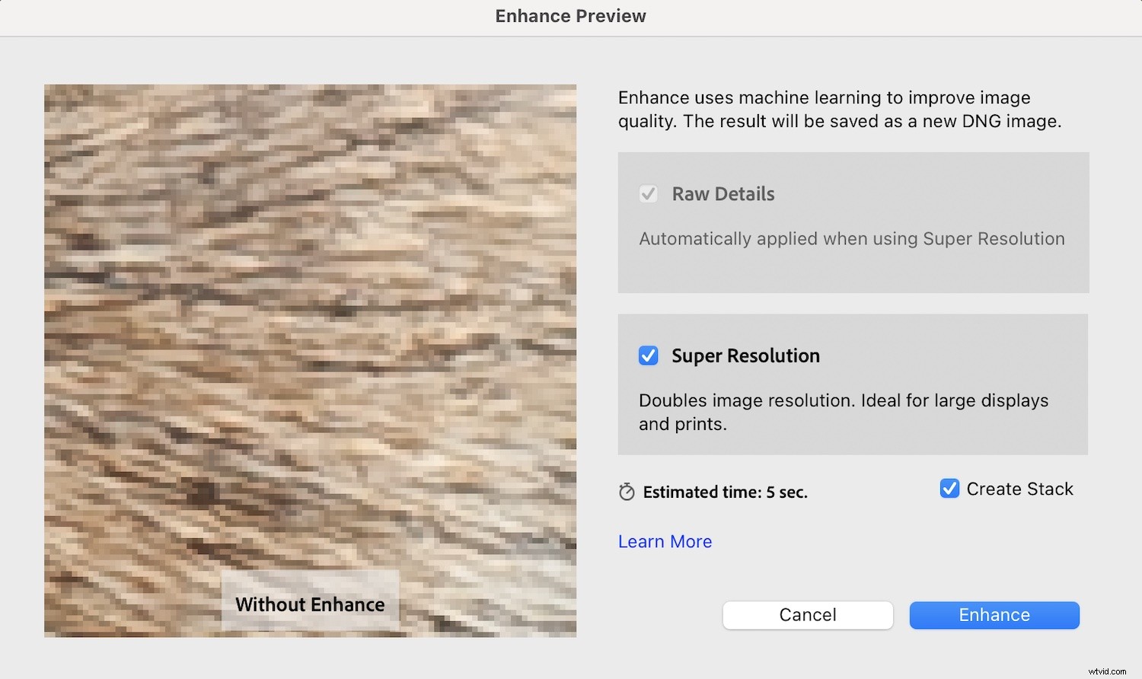Image resolution: width=1142 pixels, height=679 pixels.
Task: Click the Estimated time: 5 sec text
Action: (x=725, y=492)
